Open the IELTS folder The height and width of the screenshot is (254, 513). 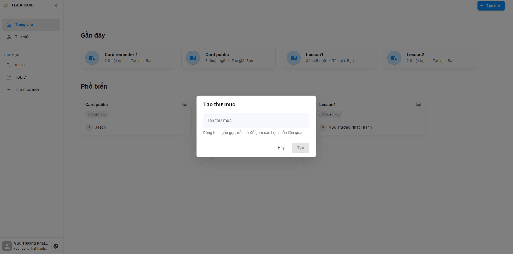20,65
